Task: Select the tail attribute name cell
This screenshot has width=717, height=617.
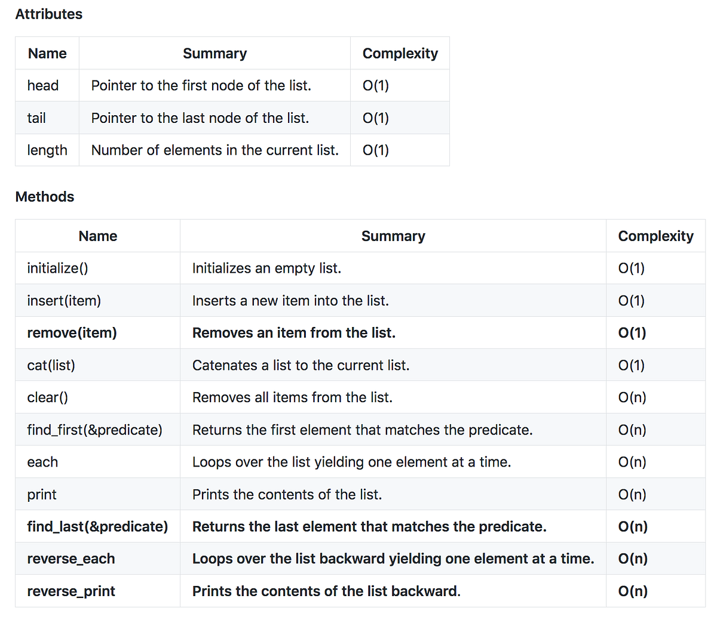Action: click(x=36, y=118)
